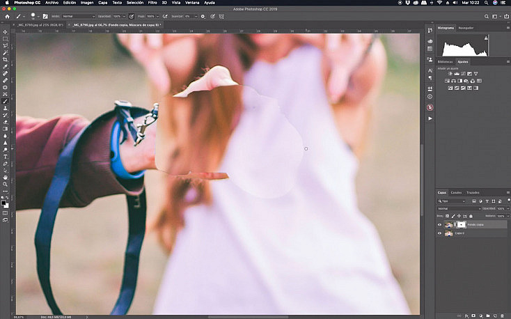Select the Gradient tool

tap(5, 129)
